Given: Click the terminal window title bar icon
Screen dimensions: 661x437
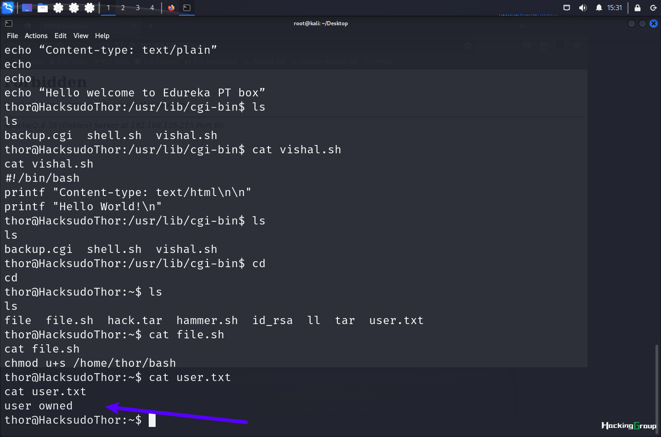Looking at the screenshot, I should tap(9, 23).
